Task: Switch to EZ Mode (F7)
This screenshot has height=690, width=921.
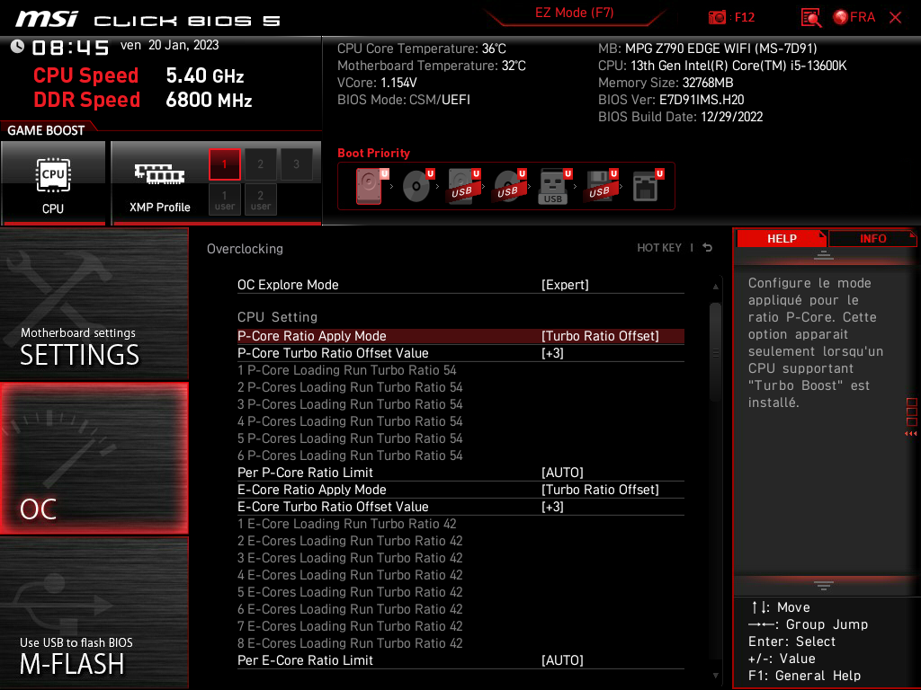Action: [574, 13]
